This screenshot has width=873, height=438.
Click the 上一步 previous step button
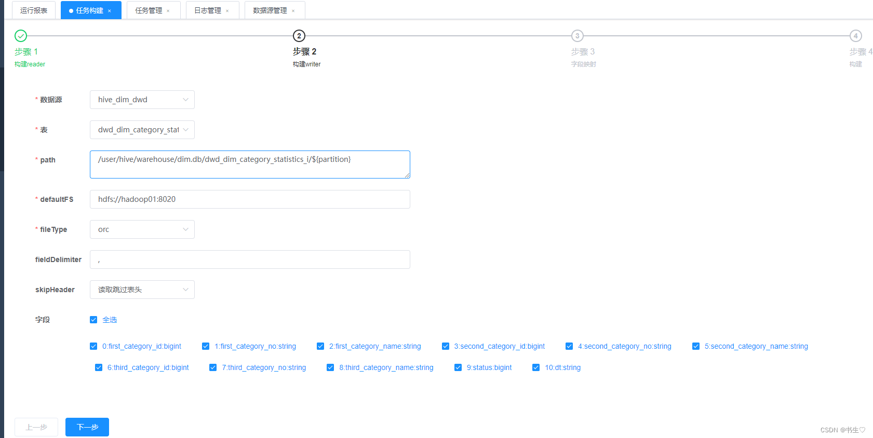(x=36, y=427)
